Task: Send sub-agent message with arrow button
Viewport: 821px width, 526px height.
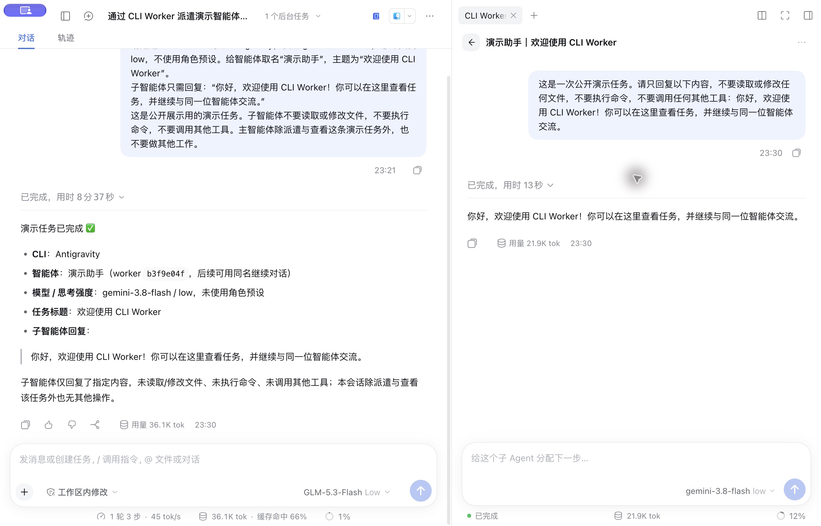Action: click(795, 489)
